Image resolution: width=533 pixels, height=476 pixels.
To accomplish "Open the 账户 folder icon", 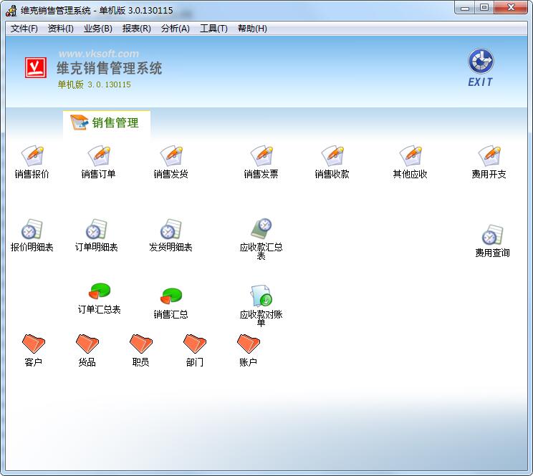I will pos(248,344).
